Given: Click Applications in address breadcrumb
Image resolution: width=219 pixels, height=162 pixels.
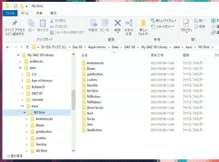Looking at the screenshot, I should point(97,47).
